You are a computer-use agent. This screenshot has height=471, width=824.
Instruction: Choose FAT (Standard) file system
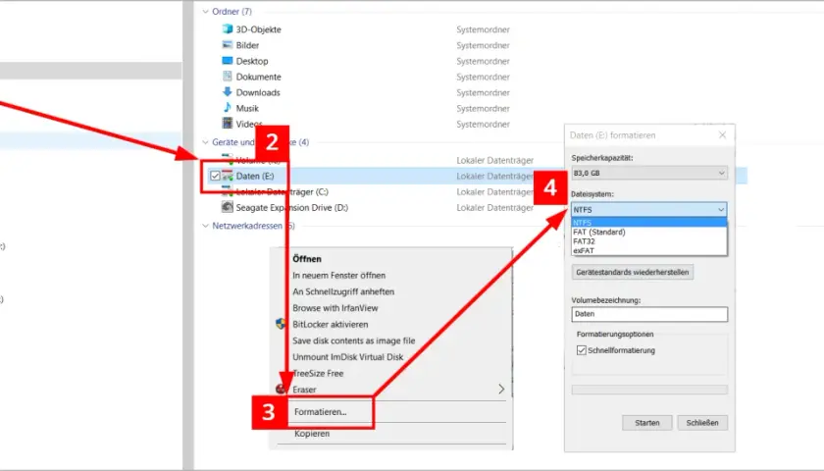pos(649,232)
